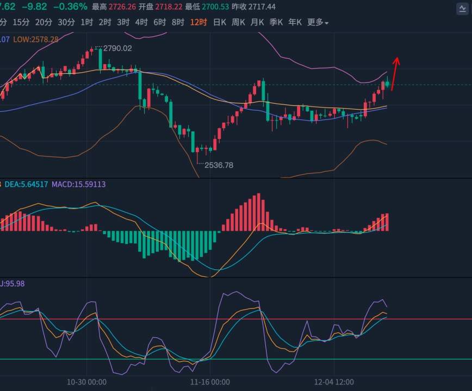
Task: Click the 最低 2700.53 low value
Action: (207, 7)
